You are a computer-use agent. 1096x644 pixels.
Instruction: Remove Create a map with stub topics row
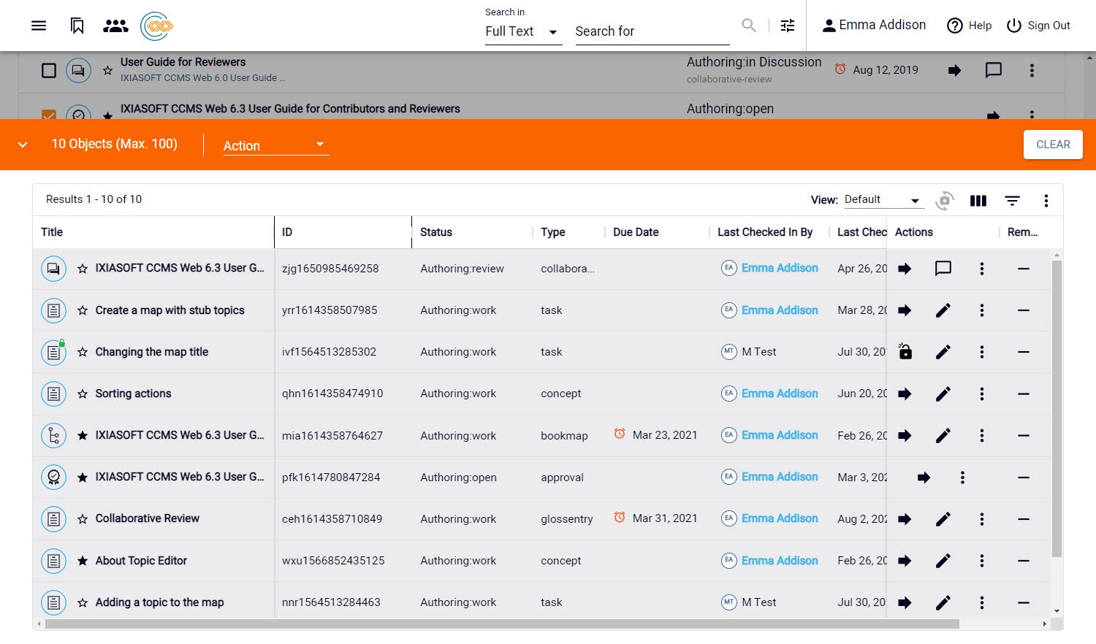click(x=1024, y=310)
